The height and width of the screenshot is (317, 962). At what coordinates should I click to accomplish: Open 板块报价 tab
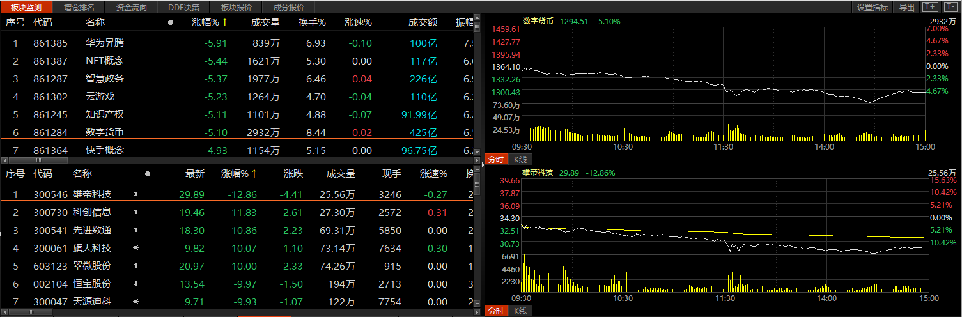pyautogui.click(x=237, y=8)
